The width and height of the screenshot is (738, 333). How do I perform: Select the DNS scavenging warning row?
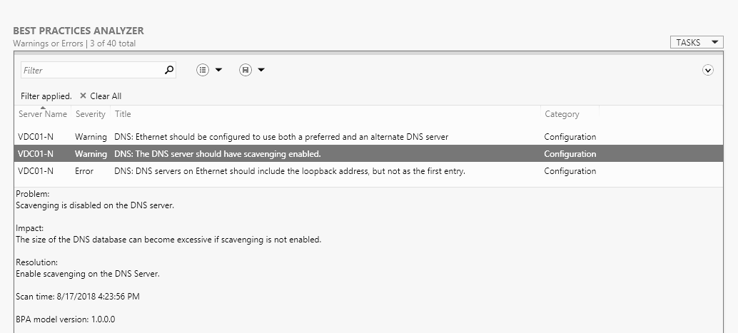click(217, 154)
